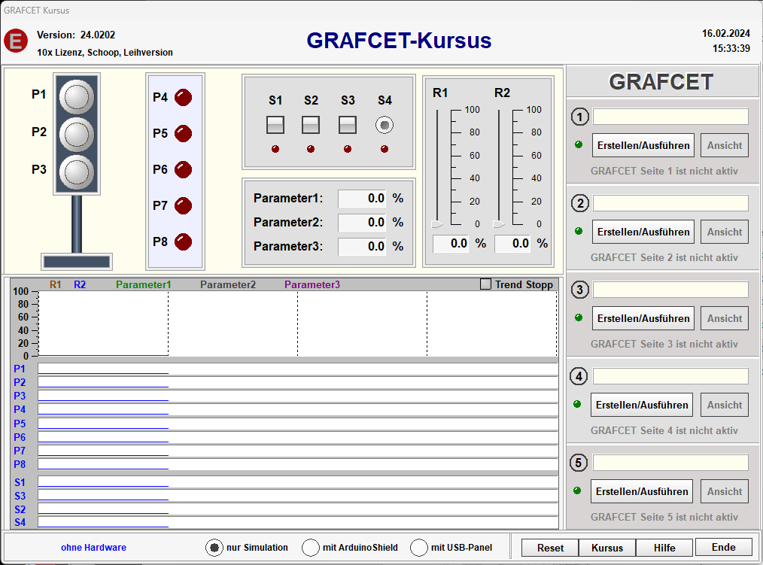
Task: Toggle the S2 switch
Action: point(311,125)
